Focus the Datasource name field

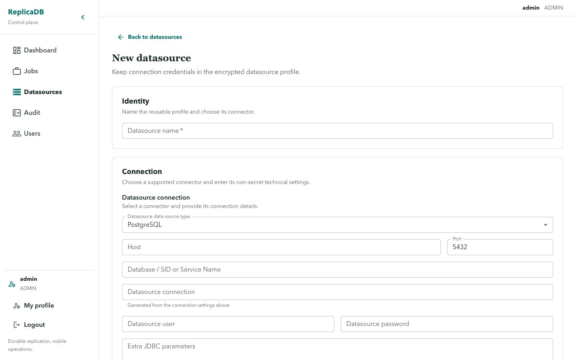(x=338, y=131)
